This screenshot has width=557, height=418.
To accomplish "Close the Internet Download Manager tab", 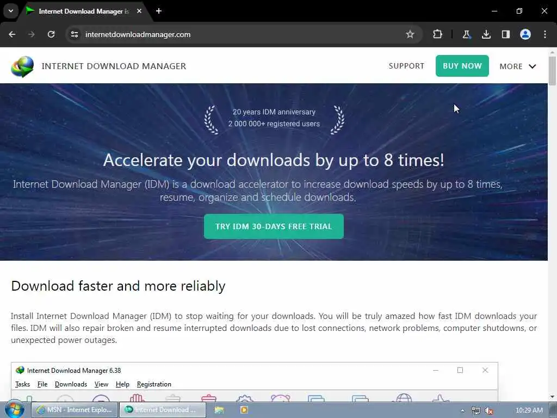I will [x=139, y=11].
